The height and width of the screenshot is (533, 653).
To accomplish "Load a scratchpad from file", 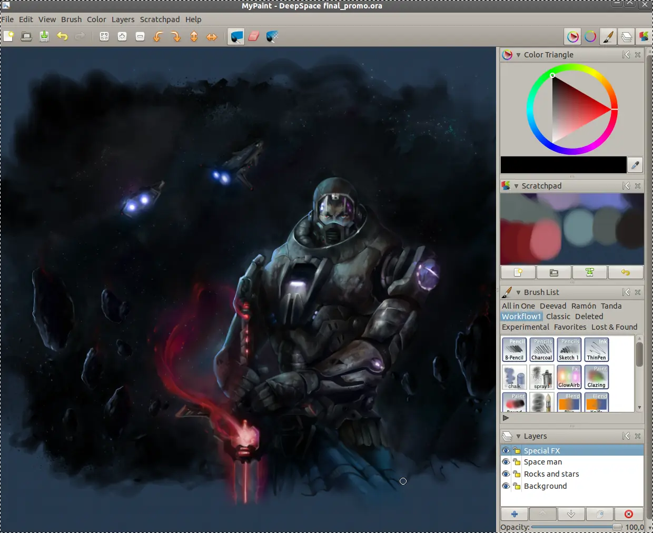I will [x=554, y=272].
